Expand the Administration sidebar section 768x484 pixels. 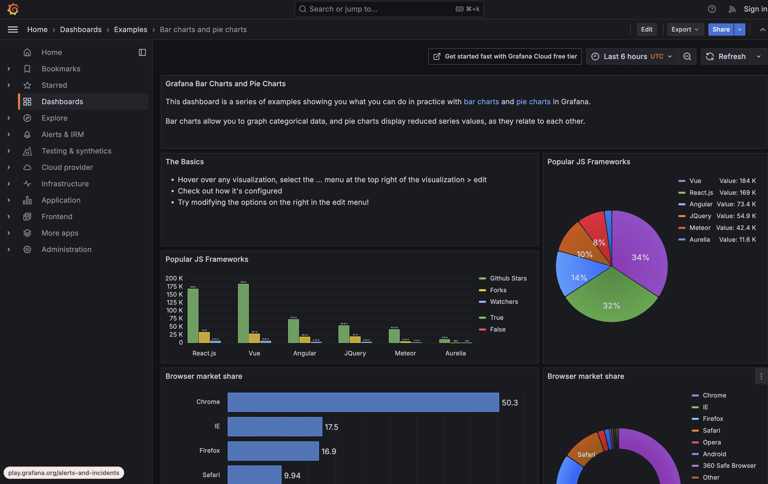(x=9, y=249)
